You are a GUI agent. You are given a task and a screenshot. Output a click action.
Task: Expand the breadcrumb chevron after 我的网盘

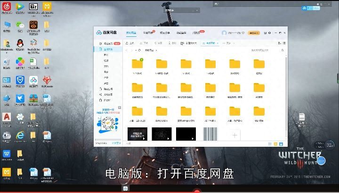(156, 50)
